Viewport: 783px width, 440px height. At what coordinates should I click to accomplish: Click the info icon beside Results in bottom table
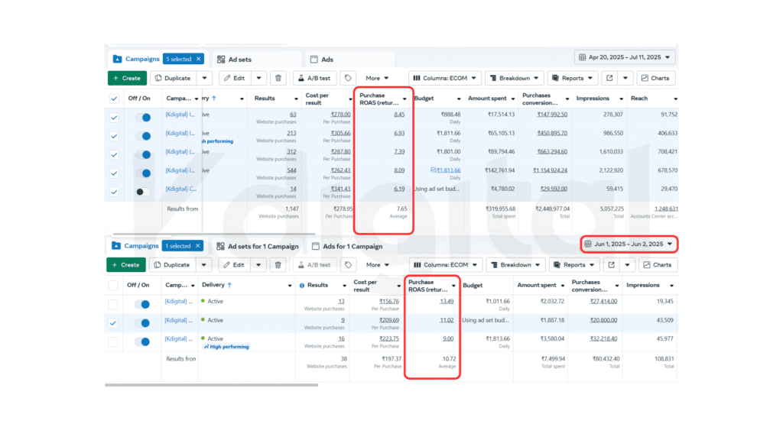(301, 286)
